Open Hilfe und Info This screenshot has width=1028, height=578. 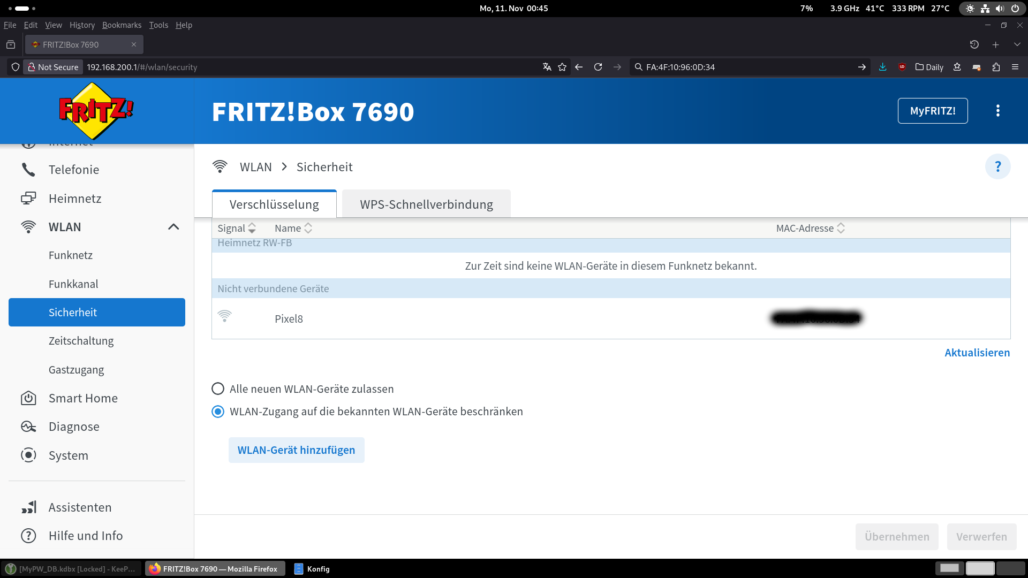86,536
